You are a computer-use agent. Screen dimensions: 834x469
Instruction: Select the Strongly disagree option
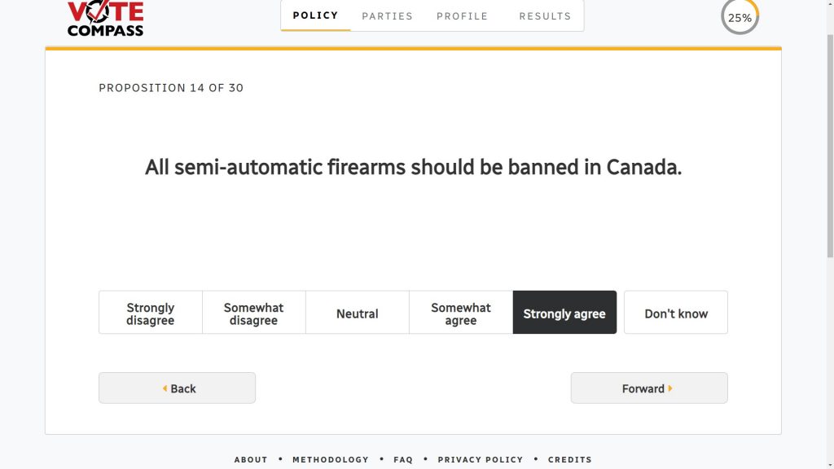[151, 313]
